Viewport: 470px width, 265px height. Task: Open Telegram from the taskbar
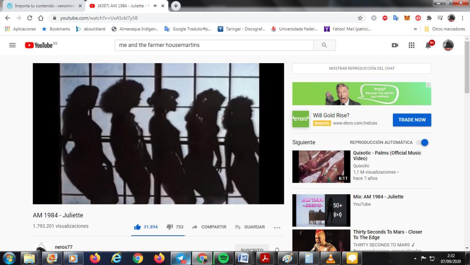181,258
